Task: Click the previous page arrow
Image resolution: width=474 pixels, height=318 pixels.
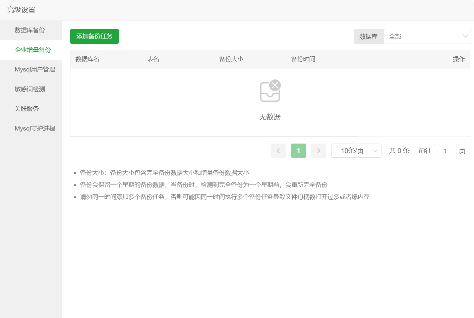Action: click(278, 150)
